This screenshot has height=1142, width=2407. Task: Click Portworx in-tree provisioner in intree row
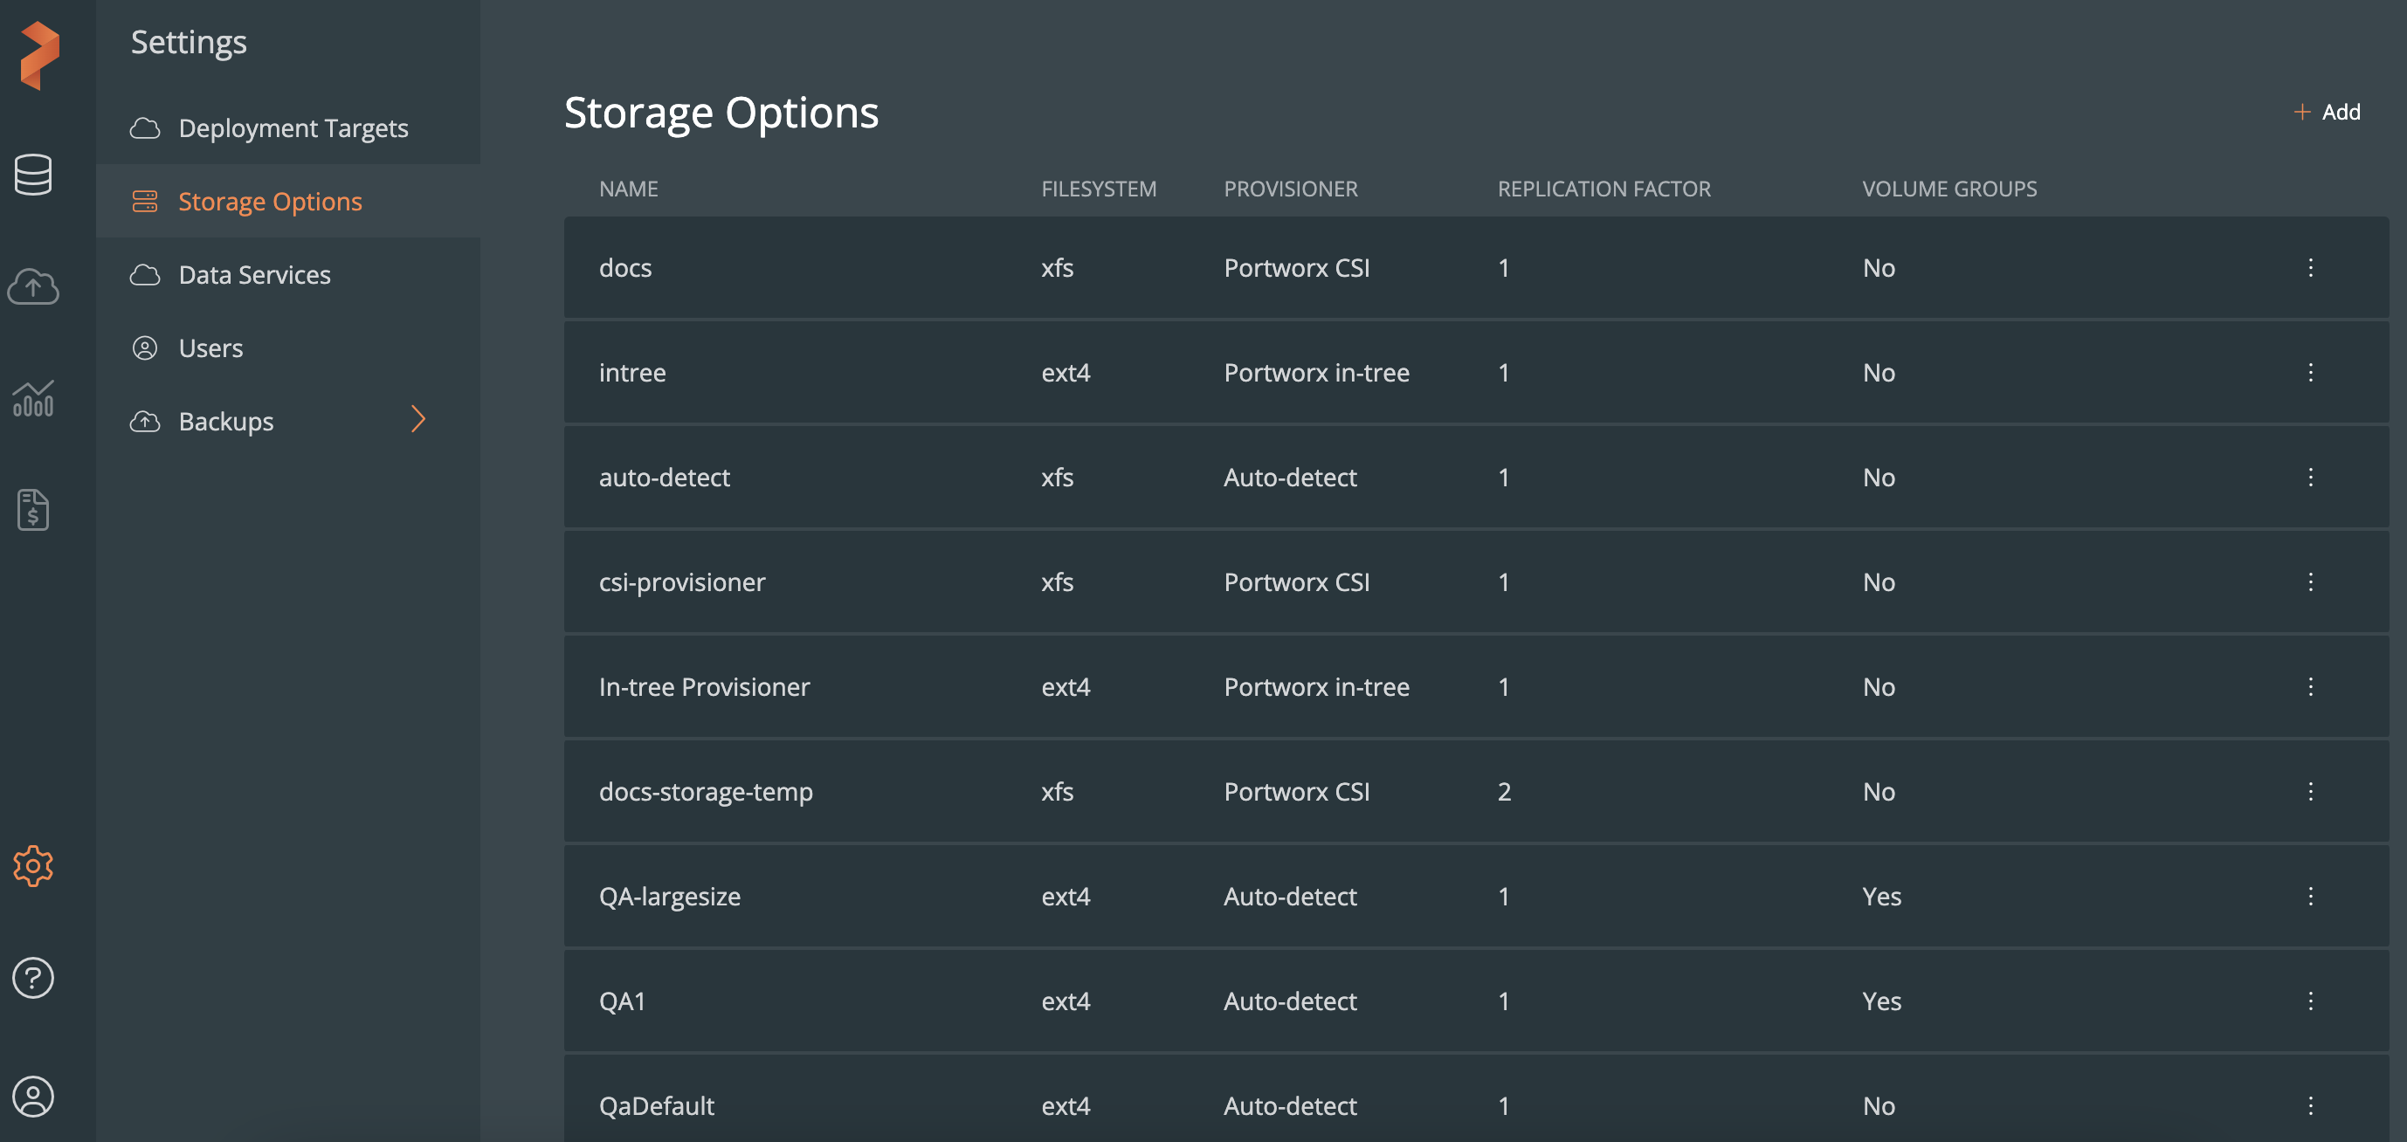click(x=1316, y=373)
